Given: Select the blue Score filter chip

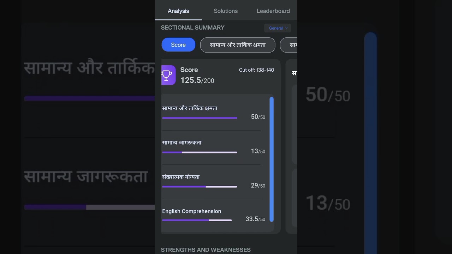Looking at the screenshot, I should (x=178, y=45).
